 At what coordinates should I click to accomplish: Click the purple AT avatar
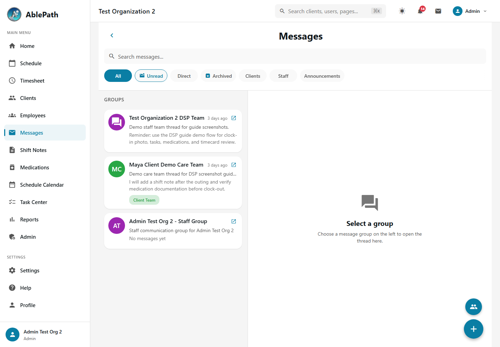pyautogui.click(x=117, y=226)
